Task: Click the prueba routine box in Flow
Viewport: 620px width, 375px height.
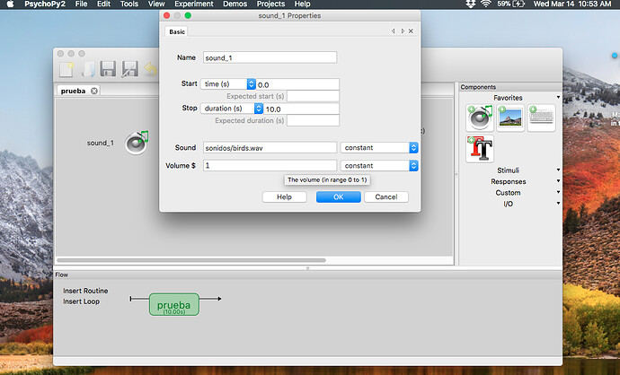Action: pyautogui.click(x=174, y=304)
